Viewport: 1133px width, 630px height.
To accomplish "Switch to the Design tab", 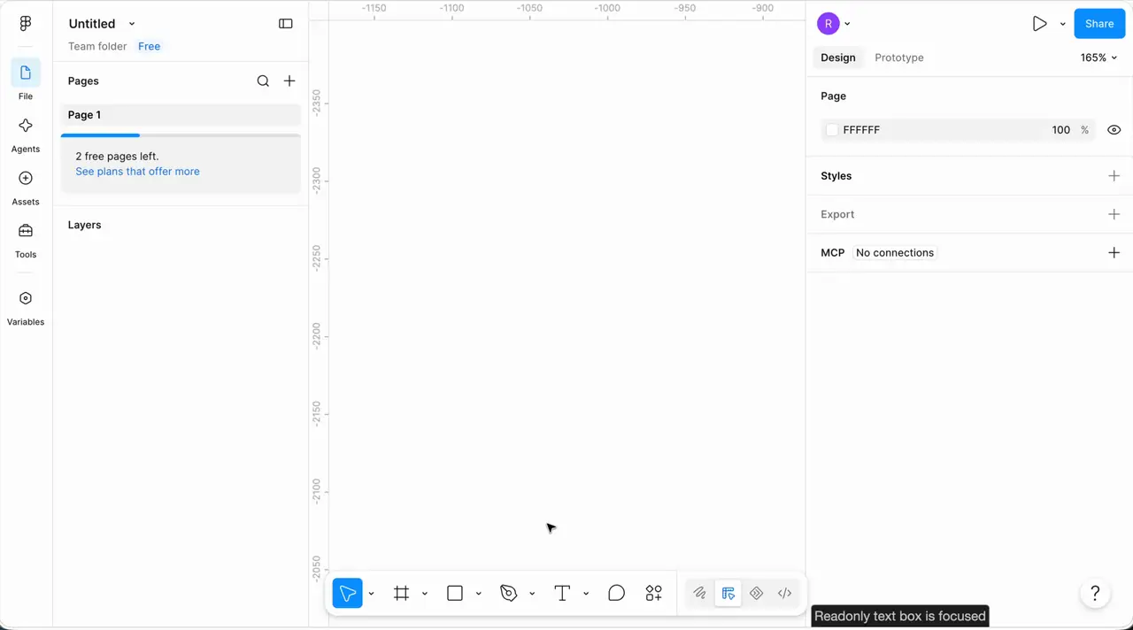I will pyautogui.click(x=838, y=58).
